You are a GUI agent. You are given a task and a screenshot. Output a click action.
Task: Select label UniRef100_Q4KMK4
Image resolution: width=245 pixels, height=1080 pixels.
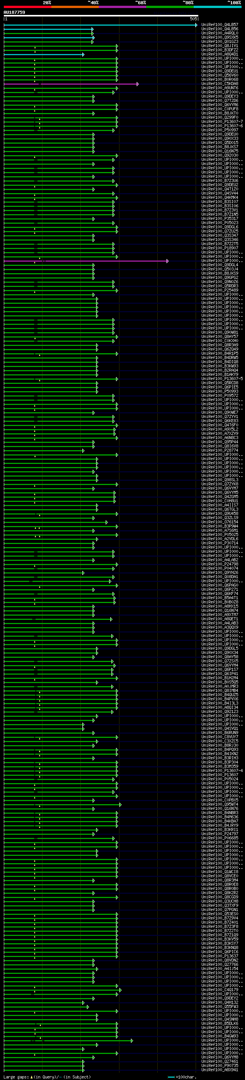pyautogui.click(x=220, y=197)
